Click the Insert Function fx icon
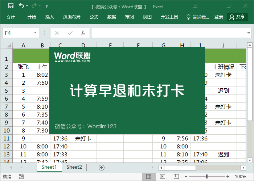This screenshot has width=254, height=181. click(x=83, y=33)
